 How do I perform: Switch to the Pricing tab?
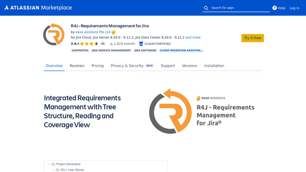97,66
